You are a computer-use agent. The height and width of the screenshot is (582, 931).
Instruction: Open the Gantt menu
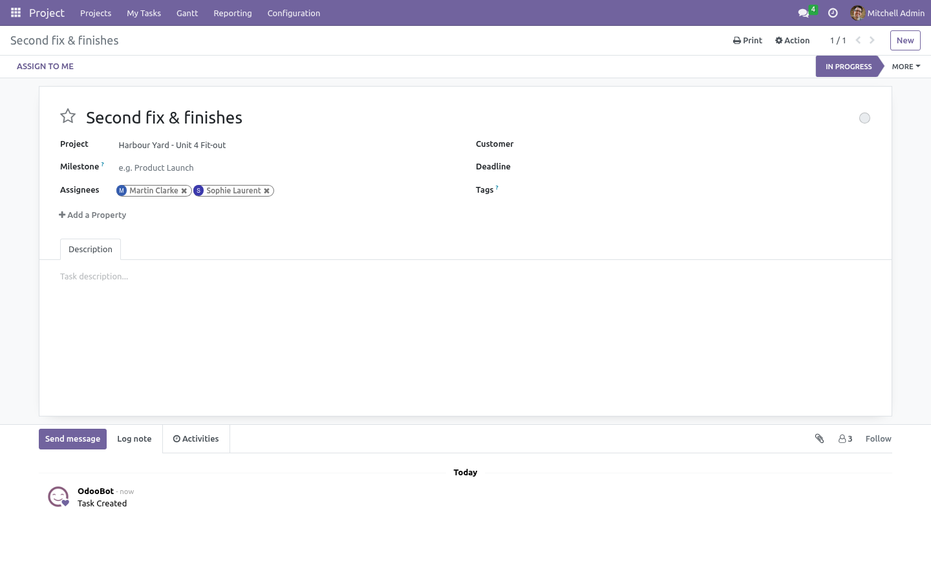pos(187,13)
